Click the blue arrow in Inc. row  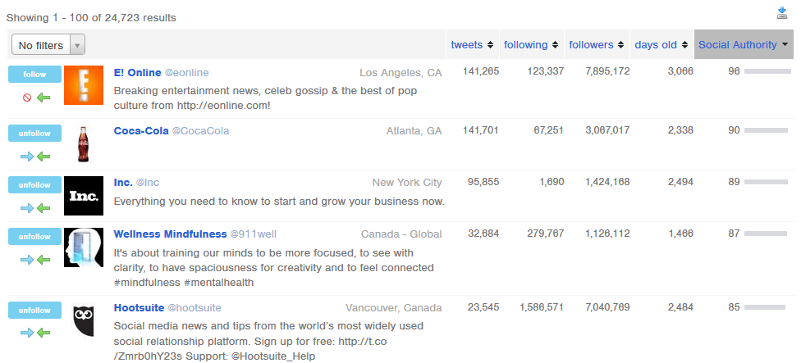click(27, 208)
